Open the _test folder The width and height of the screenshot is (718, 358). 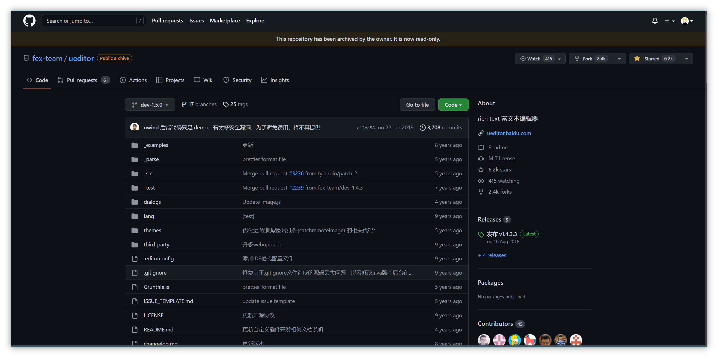point(149,188)
